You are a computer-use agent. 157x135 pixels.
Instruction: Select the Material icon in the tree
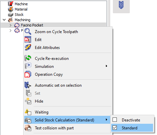coord(11,9)
